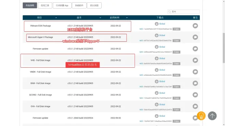The height and width of the screenshot is (126, 225).
Task: Sort by 项目 column using its arrow
Action: (x=56, y=18)
